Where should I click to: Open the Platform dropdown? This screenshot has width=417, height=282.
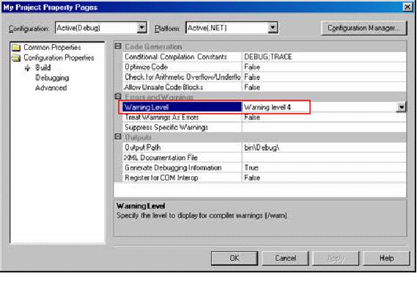click(x=273, y=28)
